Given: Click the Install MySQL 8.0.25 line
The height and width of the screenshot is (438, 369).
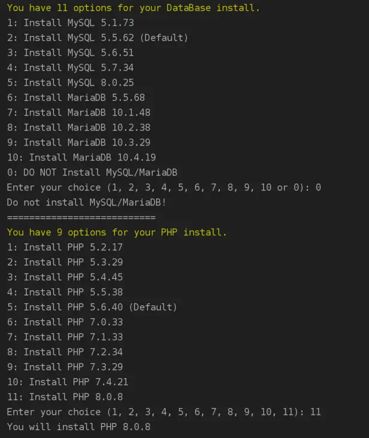Looking at the screenshot, I should click(x=71, y=83).
